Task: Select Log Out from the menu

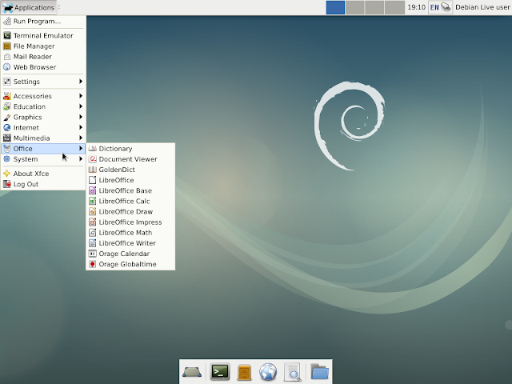Action: 43,184
